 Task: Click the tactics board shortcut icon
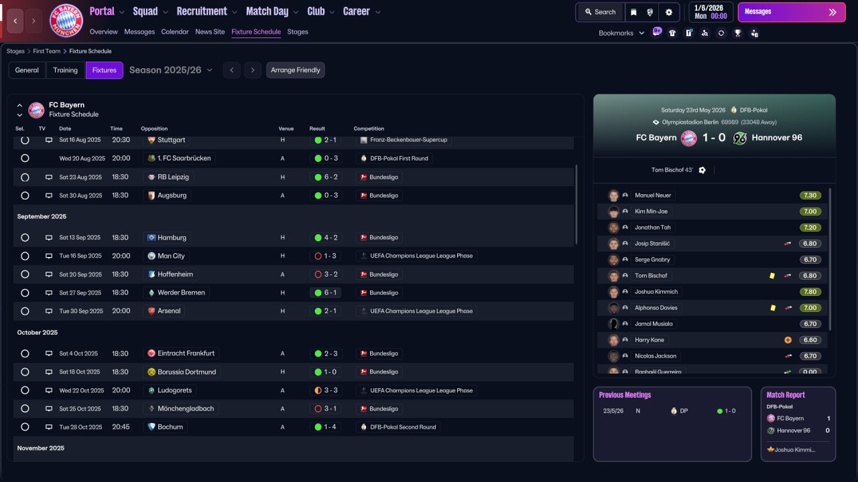(x=688, y=33)
